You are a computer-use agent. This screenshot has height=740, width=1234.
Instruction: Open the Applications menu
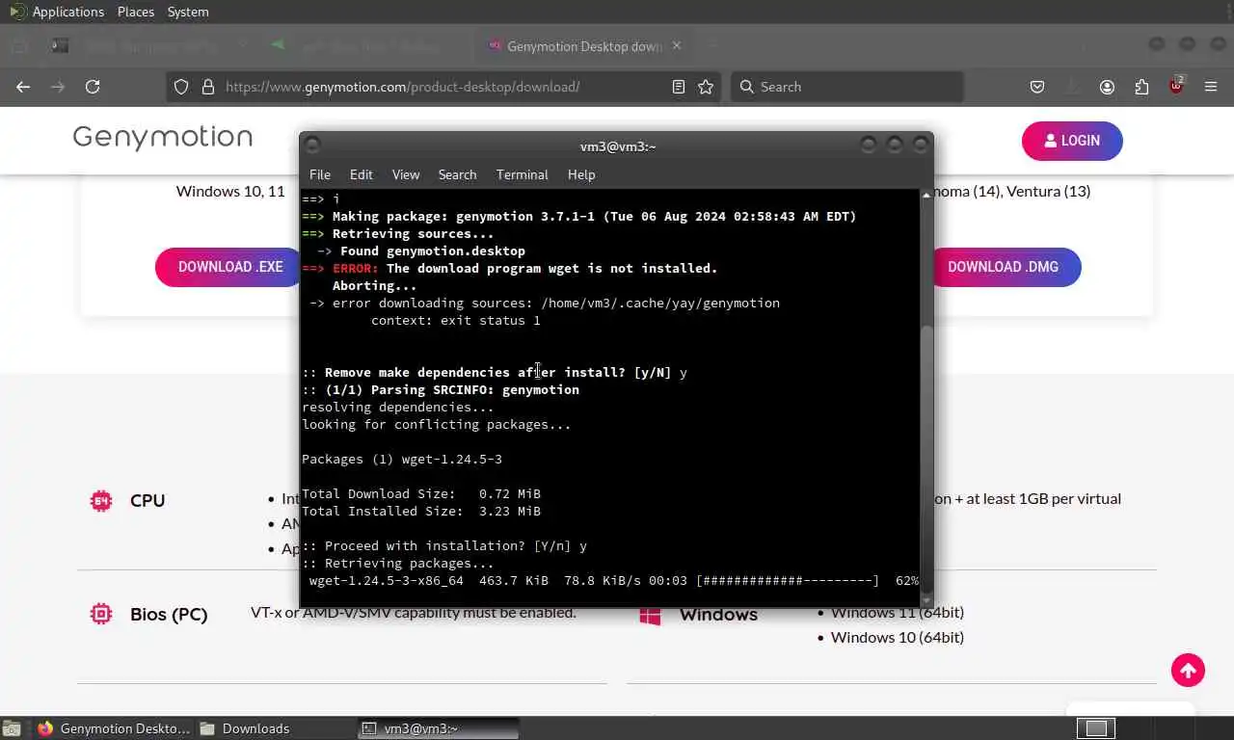point(67,12)
